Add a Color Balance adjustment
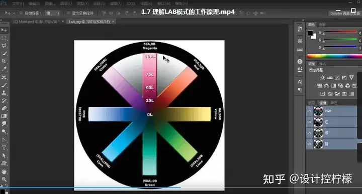 326,86
